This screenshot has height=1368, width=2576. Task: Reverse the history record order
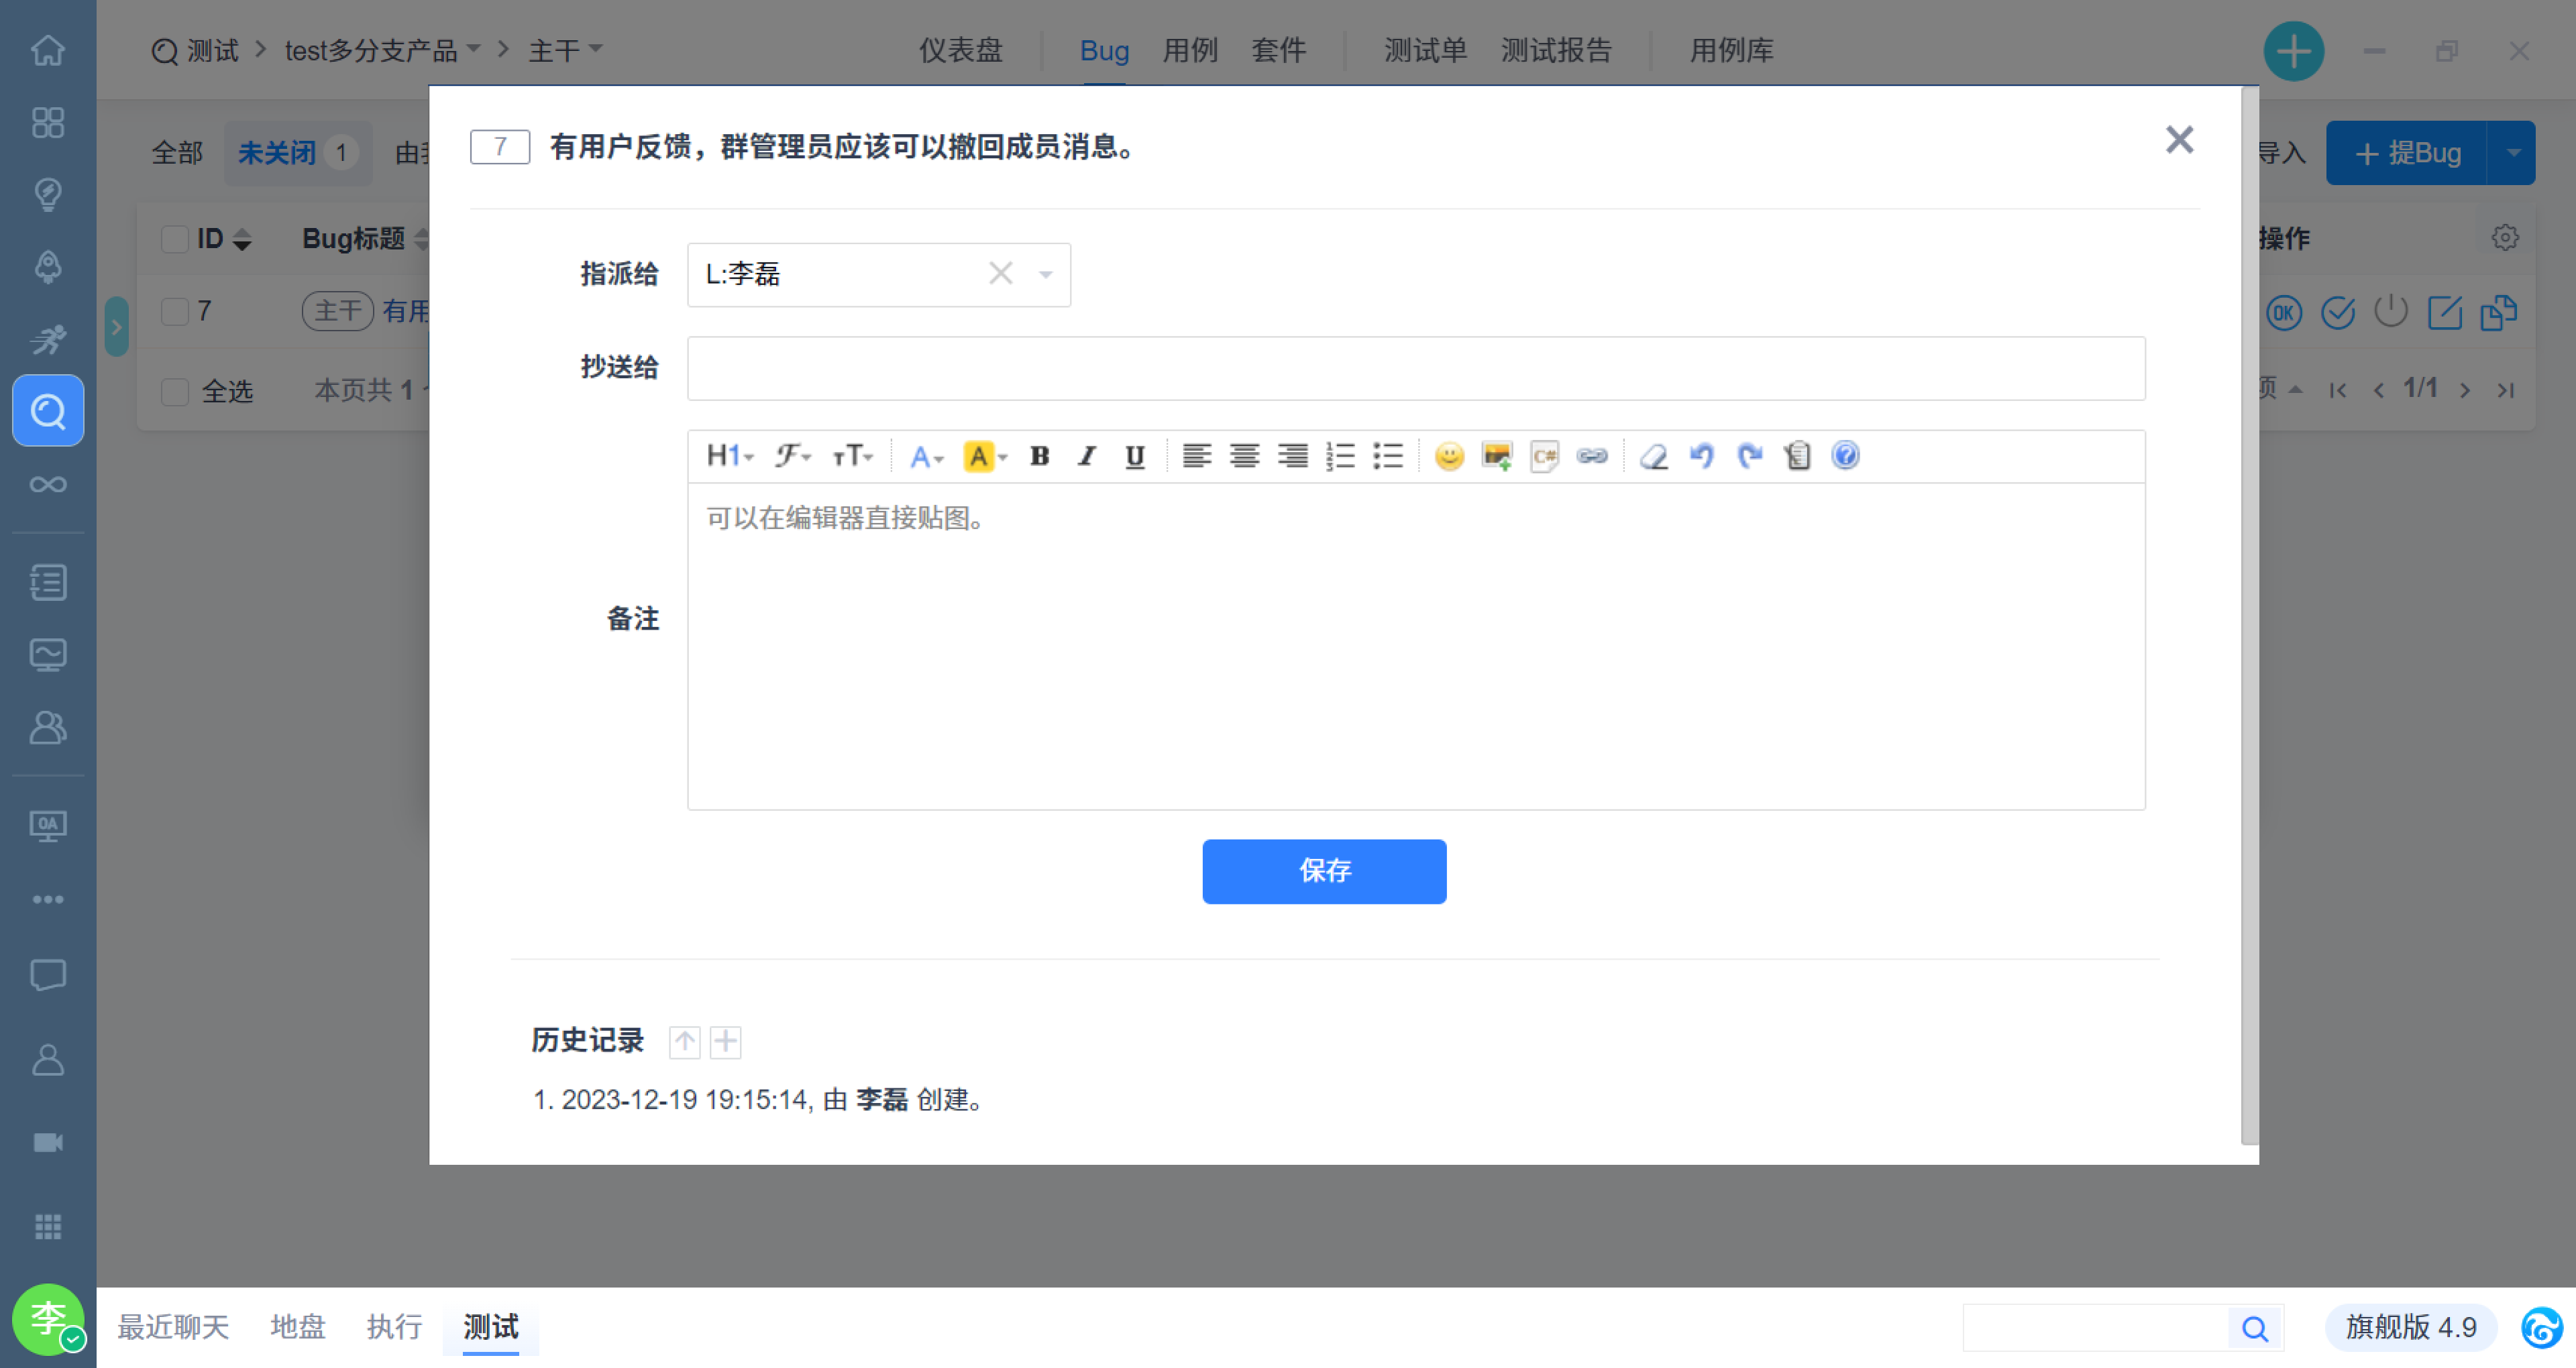click(x=685, y=1042)
